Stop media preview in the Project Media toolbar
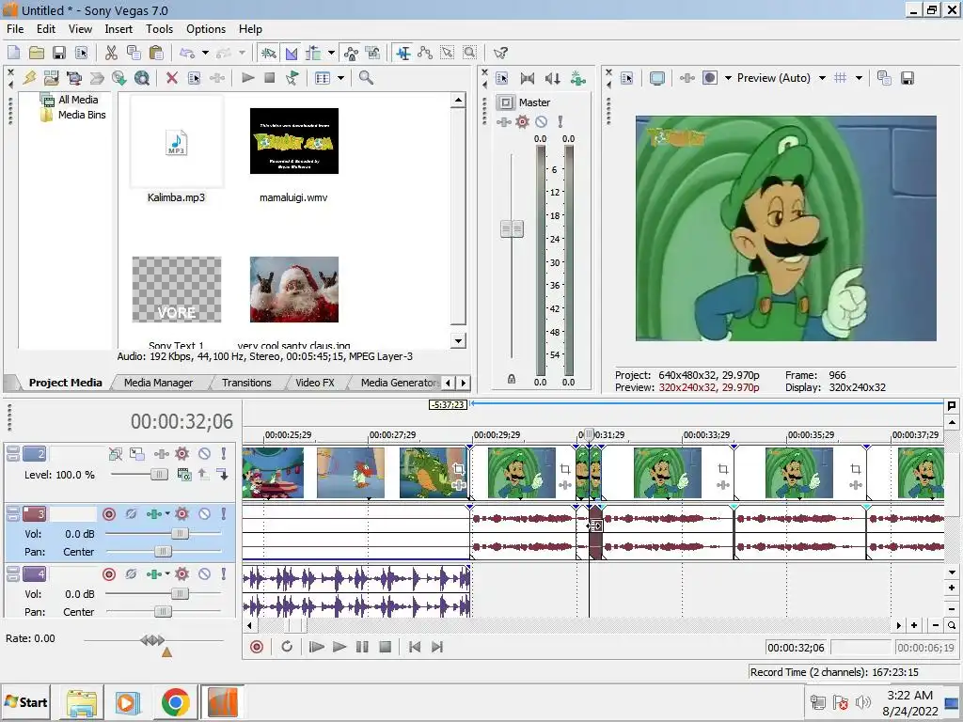This screenshot has width=963, height=722. (x=269, y=78)
